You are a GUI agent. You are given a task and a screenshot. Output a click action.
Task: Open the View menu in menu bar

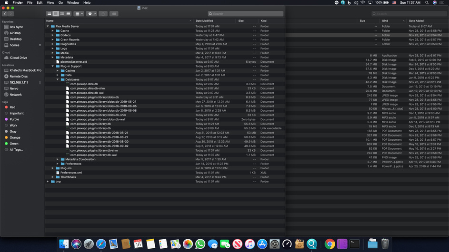(x=50, y=2)
